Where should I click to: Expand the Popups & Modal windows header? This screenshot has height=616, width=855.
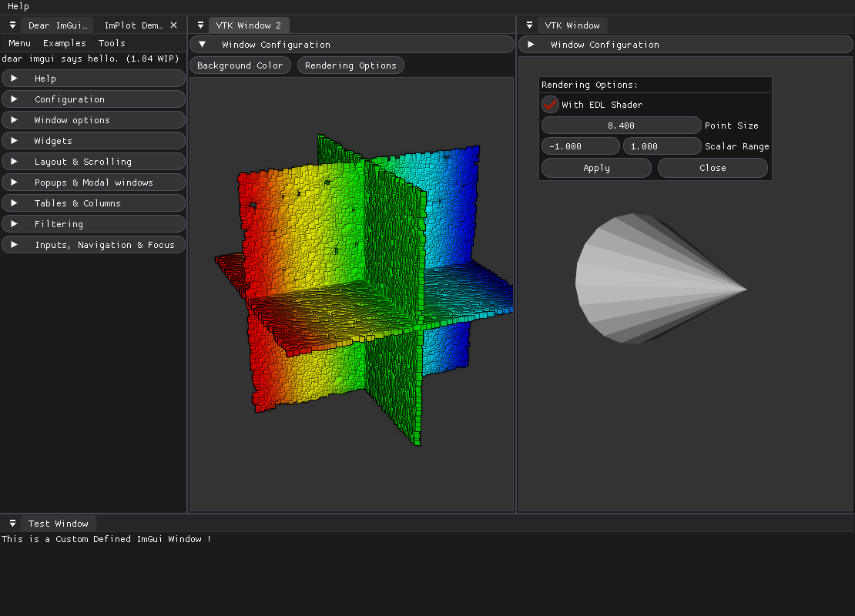94,182
